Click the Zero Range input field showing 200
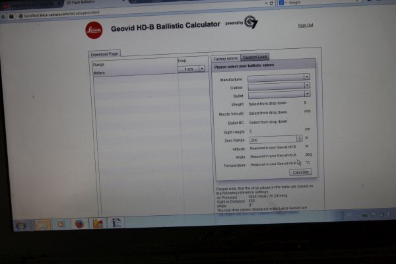This screenshot has width=396, height=264. (273, 139)
